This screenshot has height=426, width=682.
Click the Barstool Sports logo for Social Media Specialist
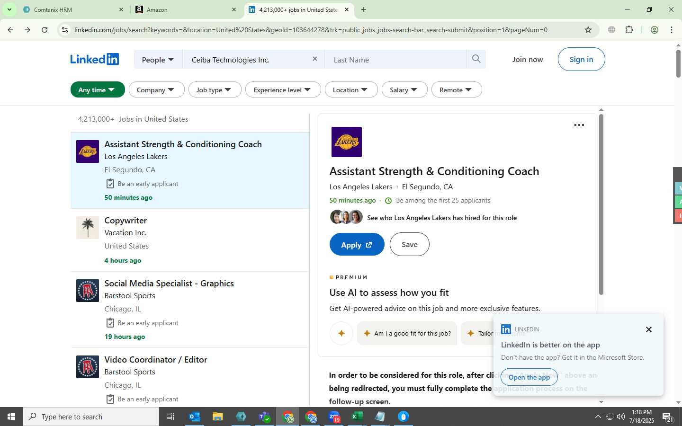[x=88, y=291]
